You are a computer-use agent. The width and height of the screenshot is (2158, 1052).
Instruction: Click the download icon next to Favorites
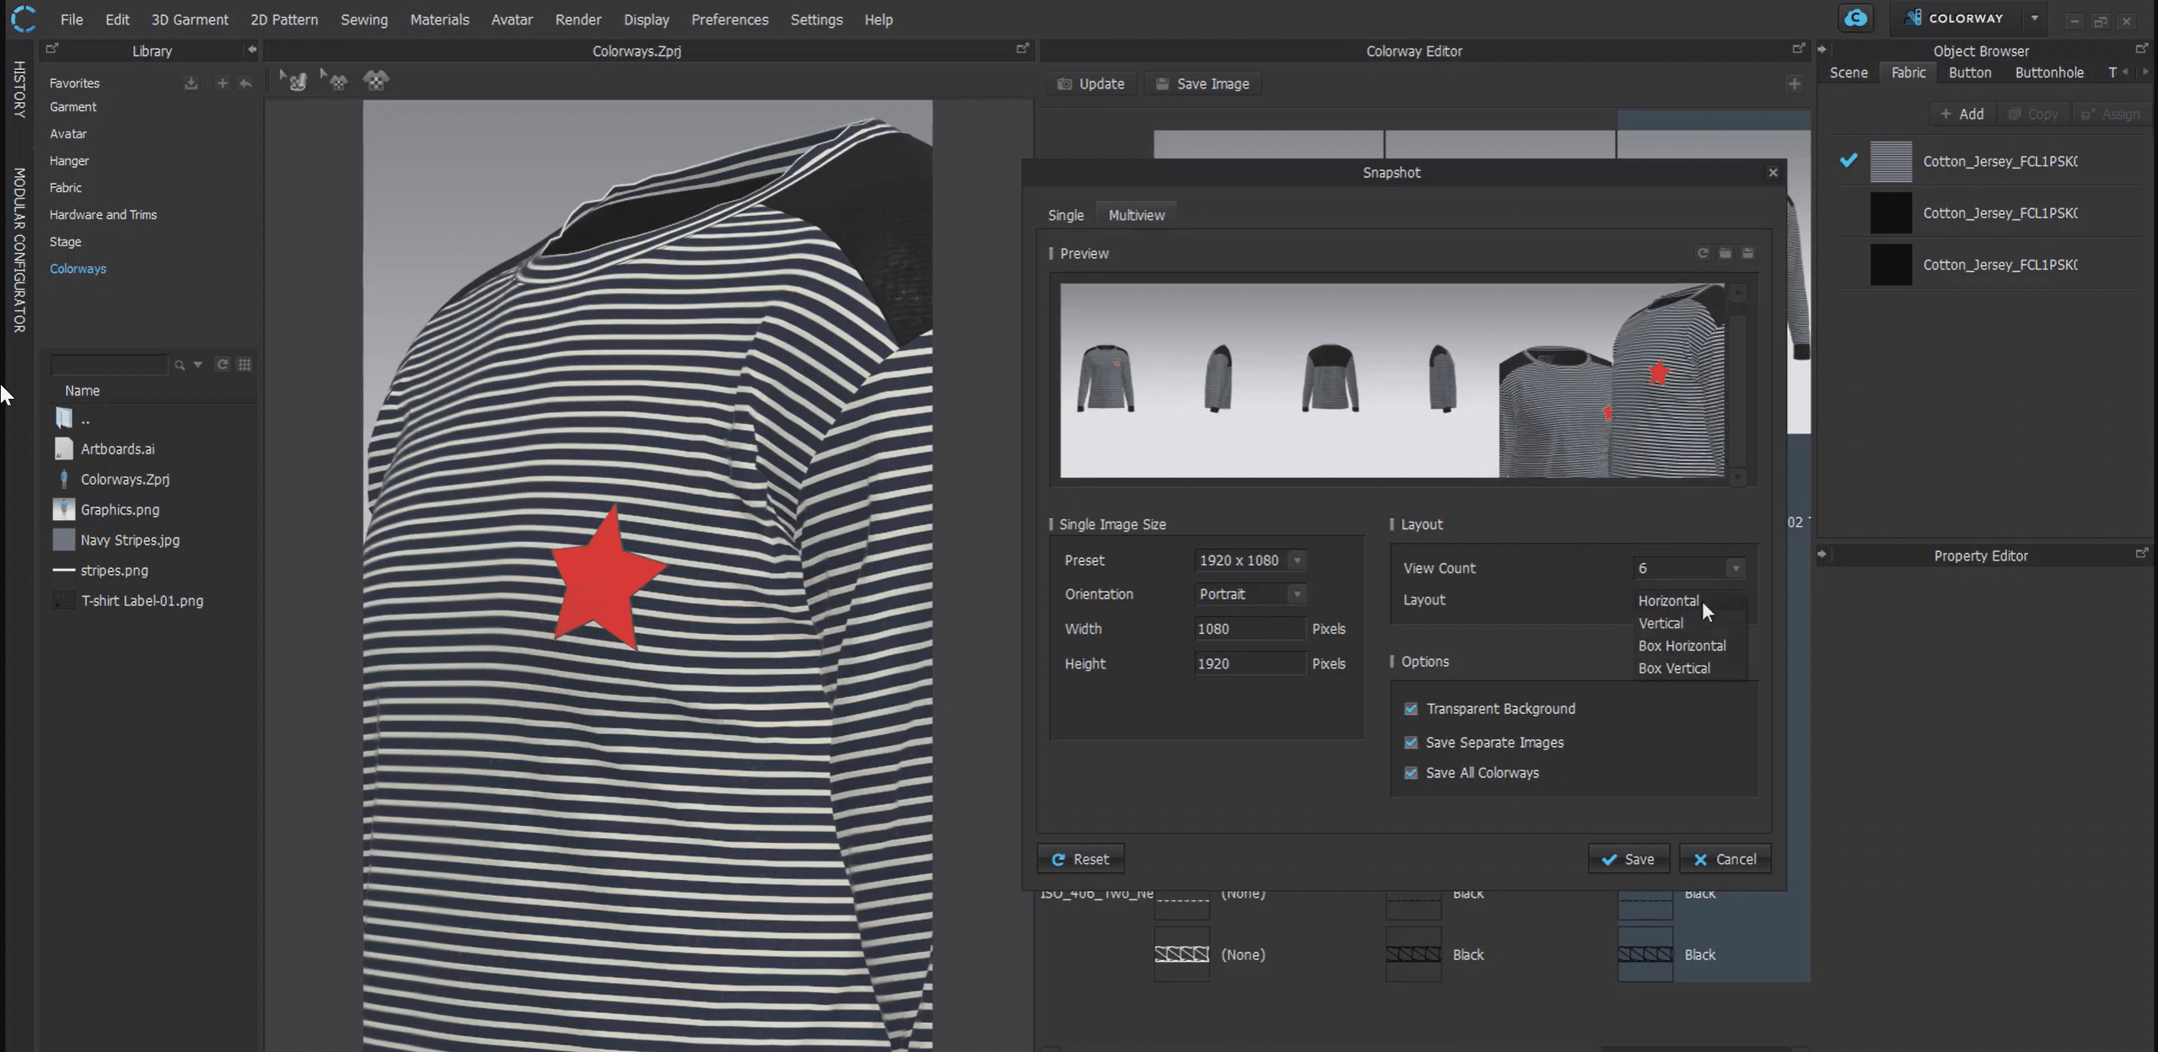[x=191, y=83]
